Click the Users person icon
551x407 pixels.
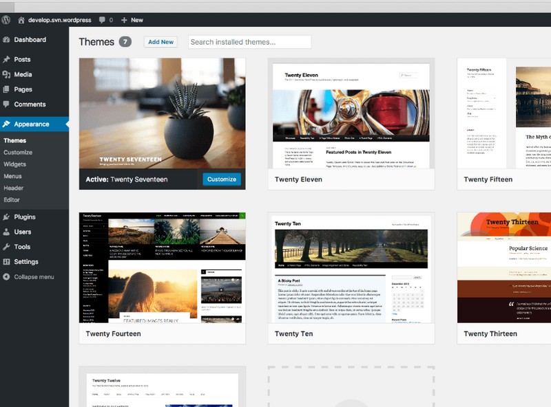point(6,232)
